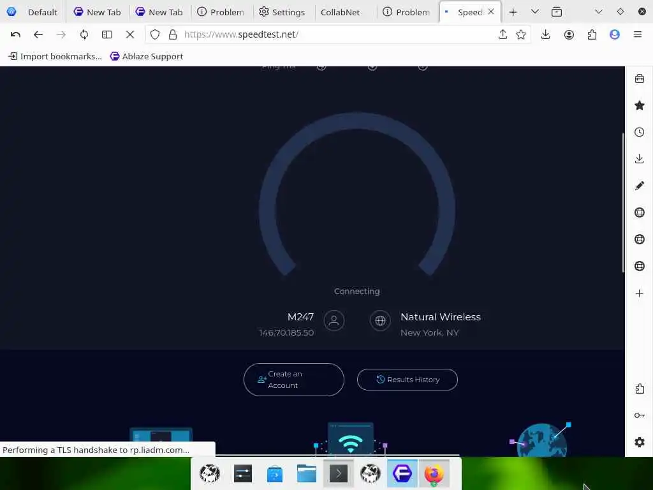Open a new tab with plus
The width and height of the screenshot is (653, 490).
[x=513, y=12]
